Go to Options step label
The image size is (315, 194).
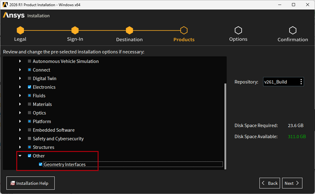(238, 39)
